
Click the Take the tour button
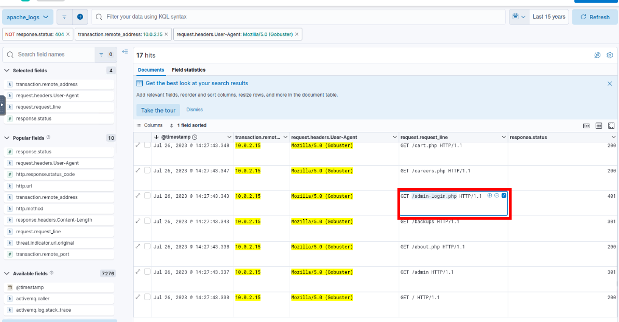click(x=158, y=110)
